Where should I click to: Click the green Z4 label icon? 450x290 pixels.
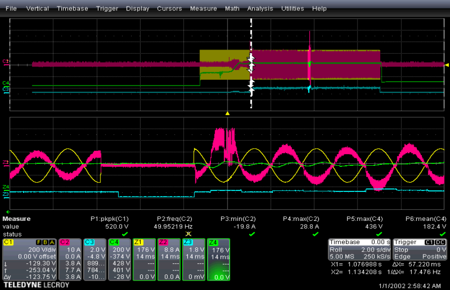[212, 242]
